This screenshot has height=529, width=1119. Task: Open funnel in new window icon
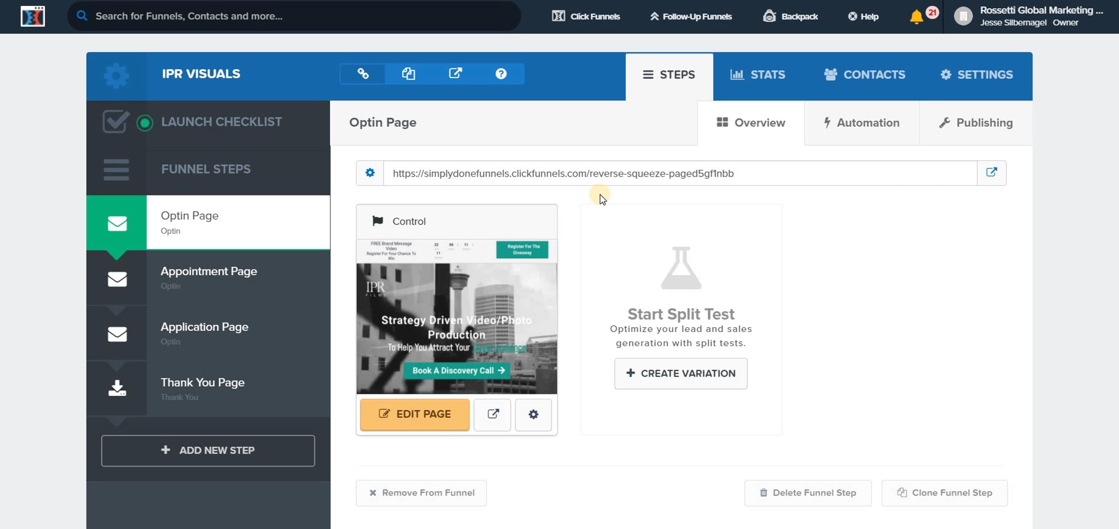[455, 74]
